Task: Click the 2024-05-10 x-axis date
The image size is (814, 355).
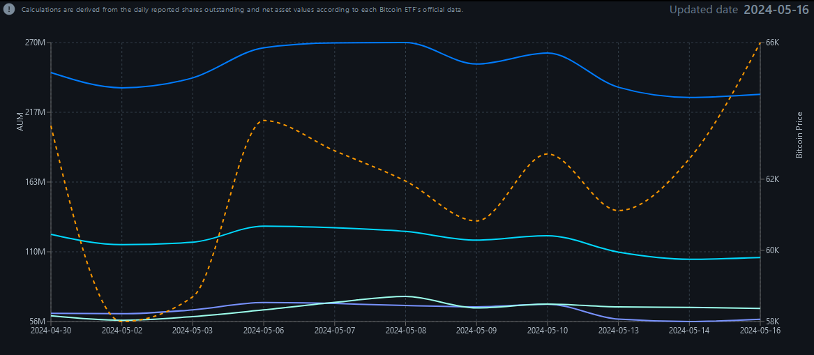Action: tap(547, 330)
